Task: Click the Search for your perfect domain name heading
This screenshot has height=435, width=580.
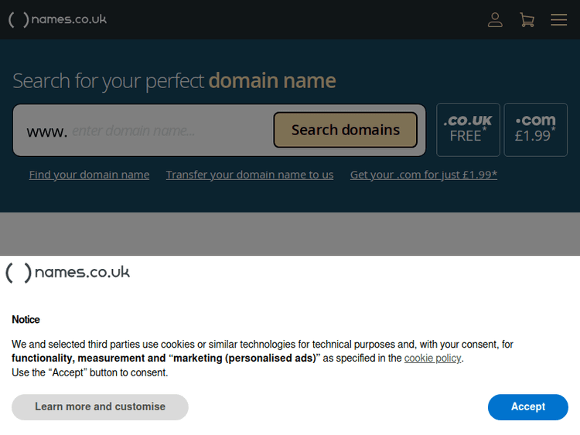Action: click(x=174, y=80)
